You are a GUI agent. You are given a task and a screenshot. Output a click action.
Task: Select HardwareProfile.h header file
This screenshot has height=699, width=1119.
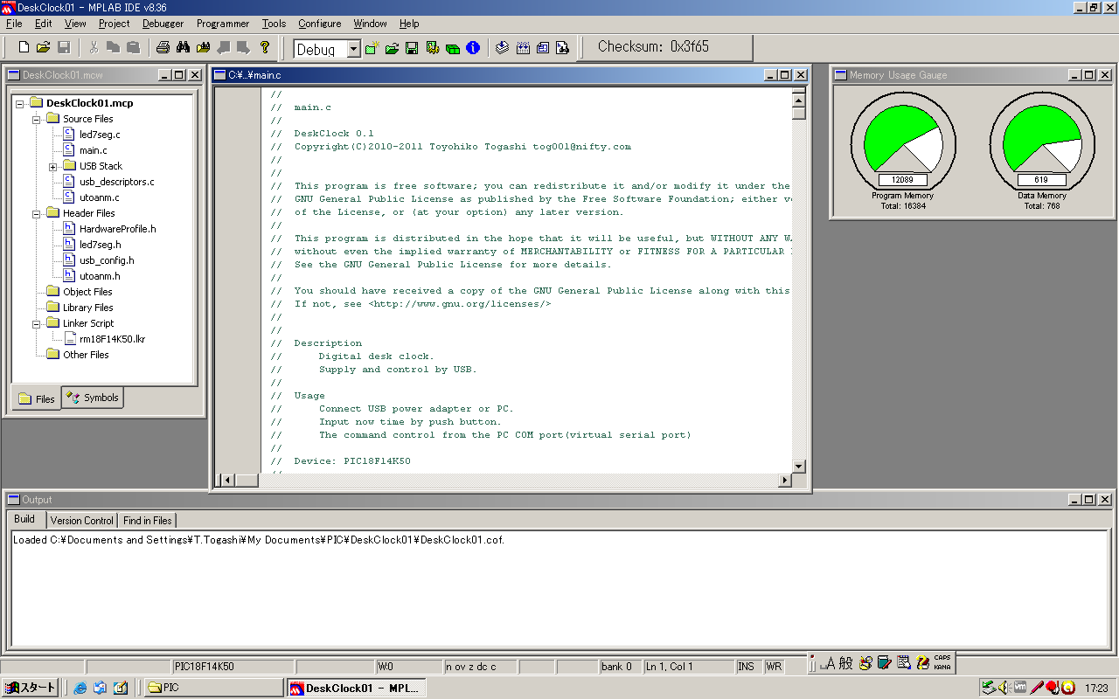click(117, 229)
